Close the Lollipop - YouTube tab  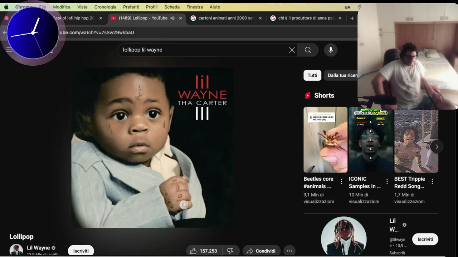(180, 18)
